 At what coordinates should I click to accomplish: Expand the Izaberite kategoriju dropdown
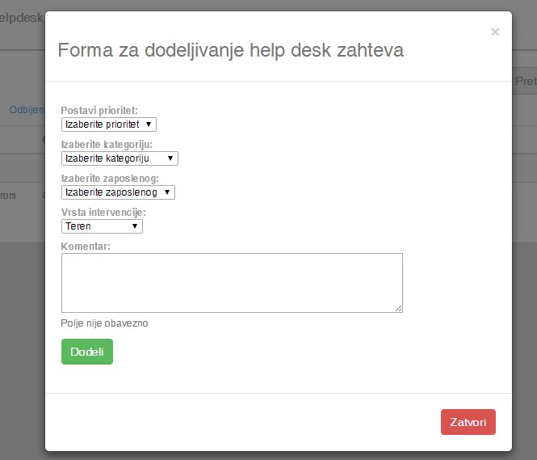point(120,158)
